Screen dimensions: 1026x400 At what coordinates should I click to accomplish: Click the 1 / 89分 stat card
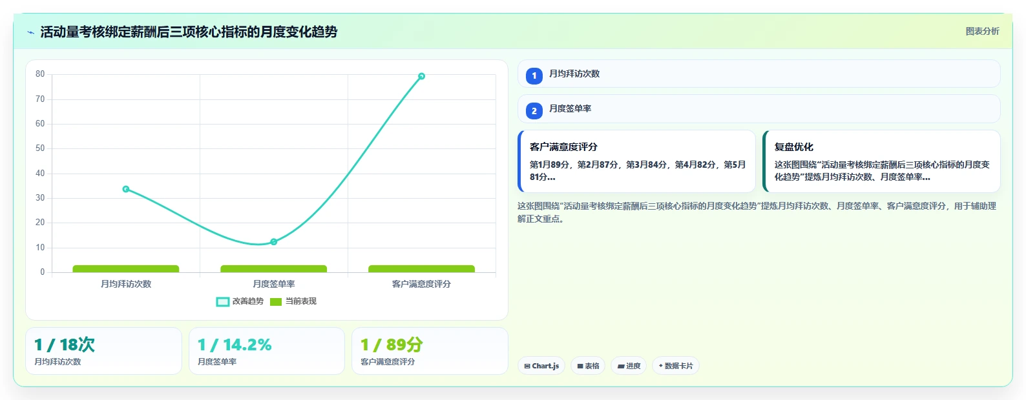tap(430, 351)
